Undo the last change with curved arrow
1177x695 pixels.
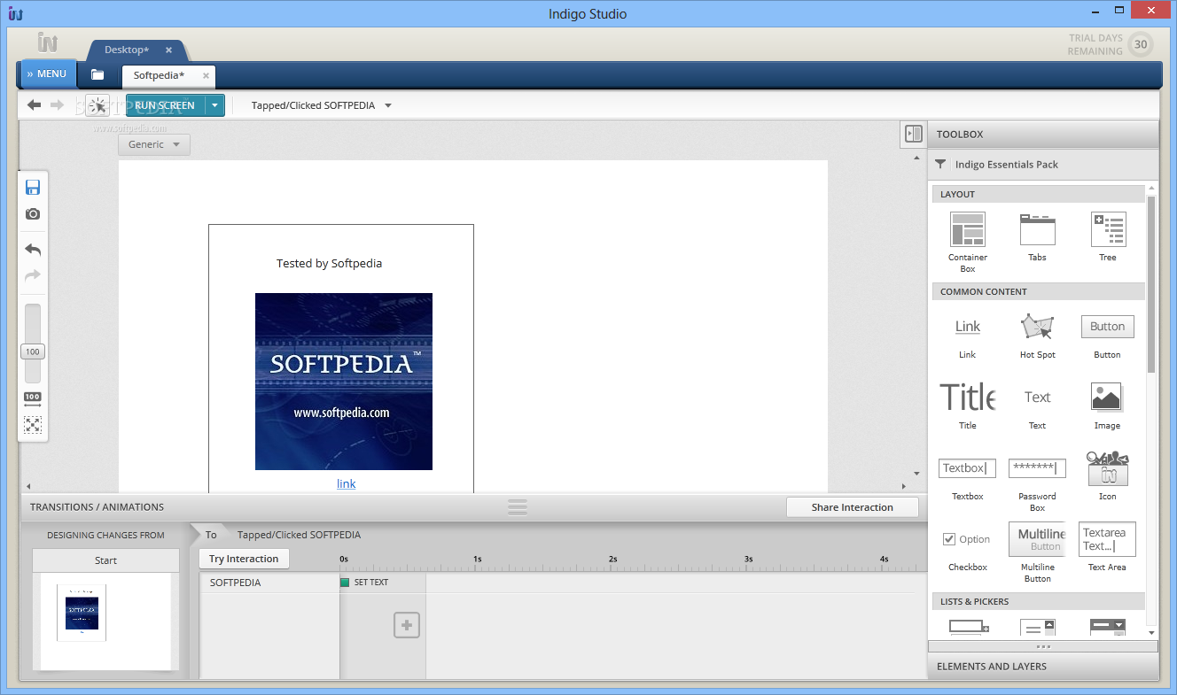33,250
